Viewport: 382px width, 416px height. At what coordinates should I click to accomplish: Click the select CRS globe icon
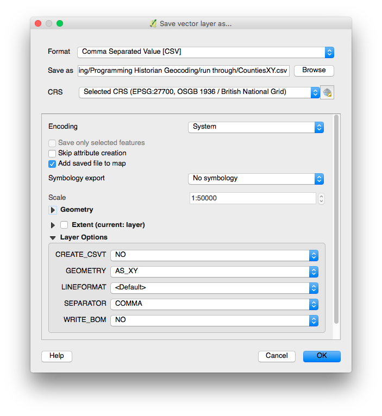327,92
